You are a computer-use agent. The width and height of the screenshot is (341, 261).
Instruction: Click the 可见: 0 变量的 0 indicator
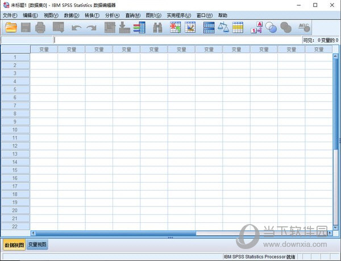(321, 40)
